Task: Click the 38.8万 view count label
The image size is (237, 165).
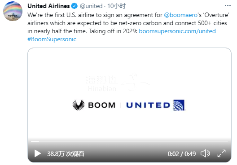Action: coord(66,154)
